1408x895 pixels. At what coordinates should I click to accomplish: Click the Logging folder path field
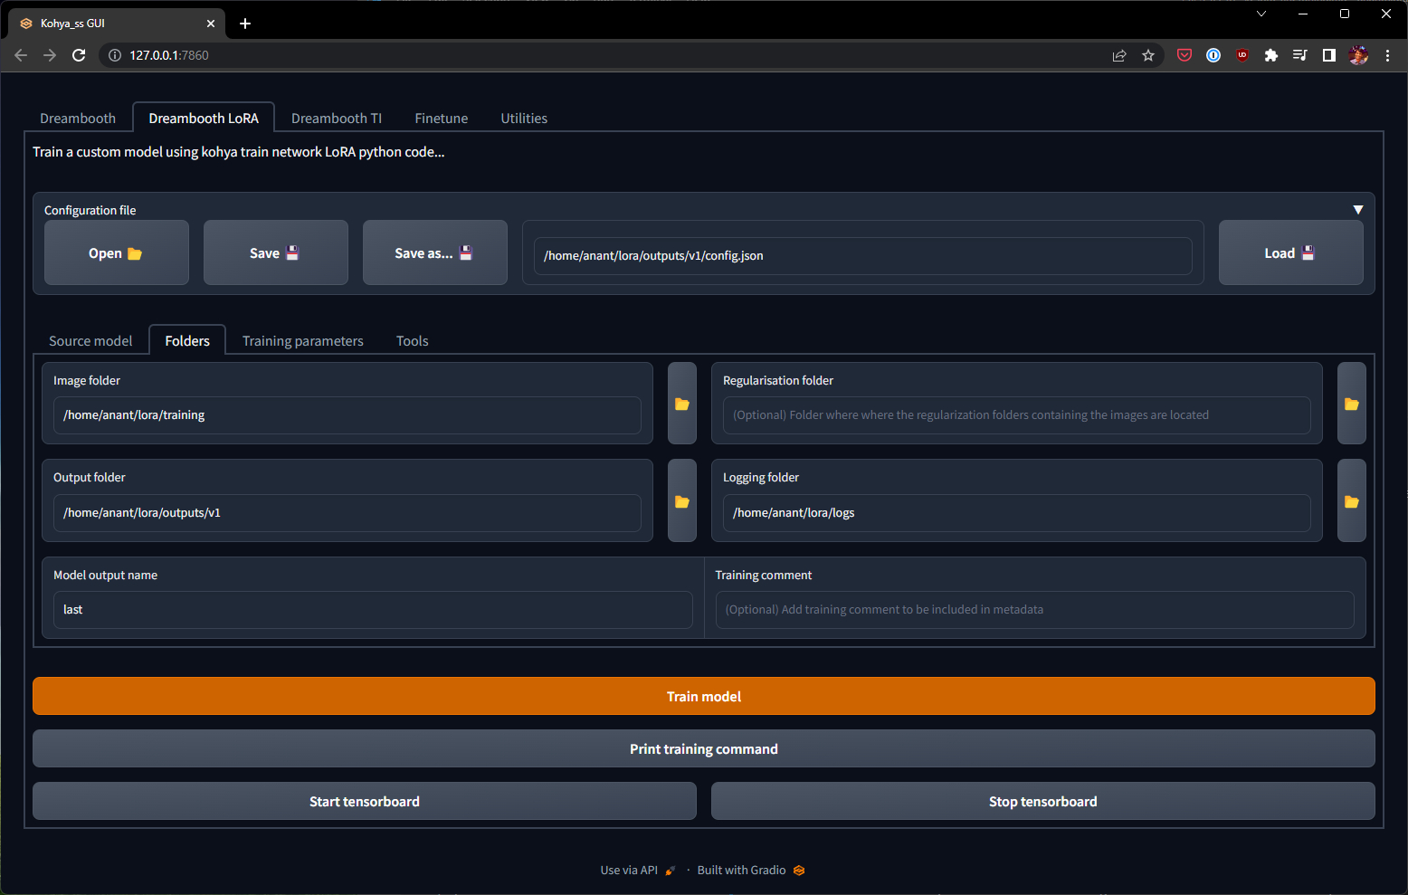coord(1016,513)
